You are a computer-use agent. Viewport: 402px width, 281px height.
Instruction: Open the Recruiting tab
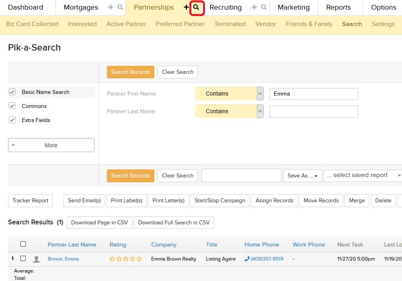click(226, 7)
